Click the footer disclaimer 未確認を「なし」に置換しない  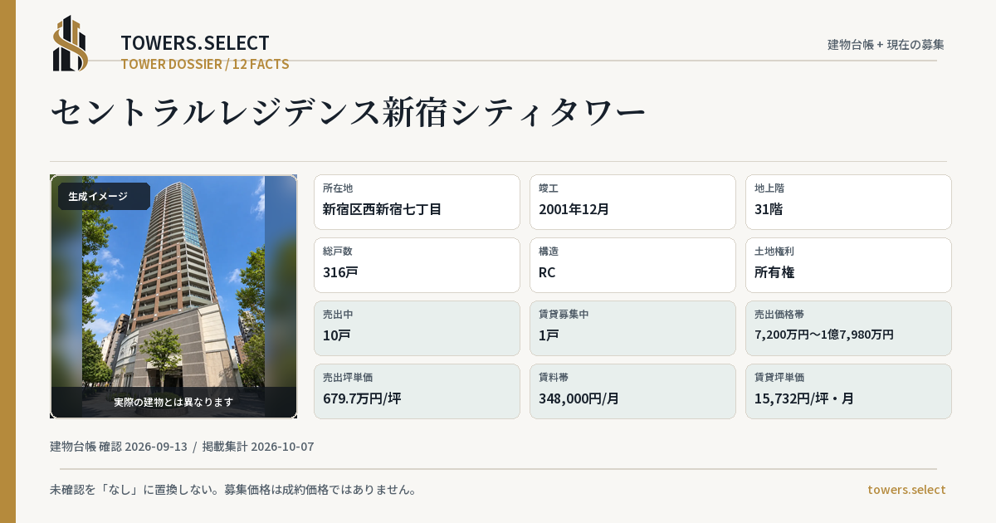(x=233, y=490)
